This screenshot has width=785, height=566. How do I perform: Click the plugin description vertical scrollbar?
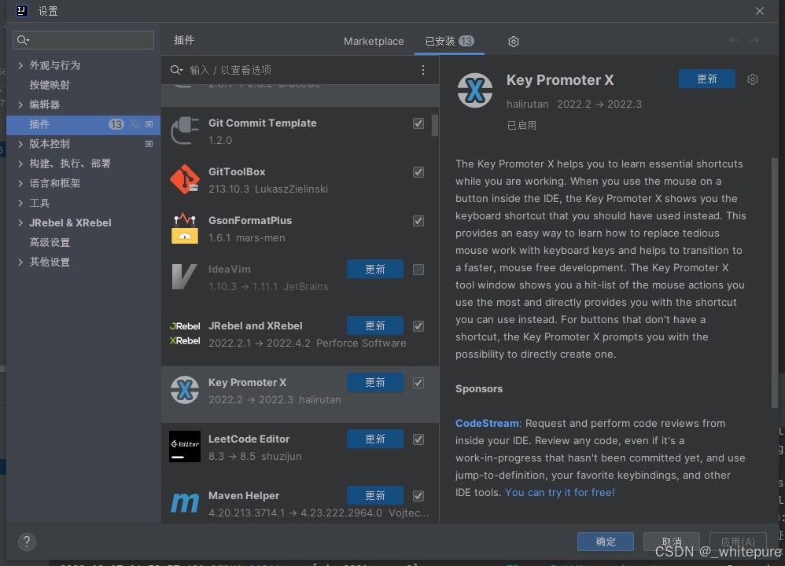(x=775, y=283)
